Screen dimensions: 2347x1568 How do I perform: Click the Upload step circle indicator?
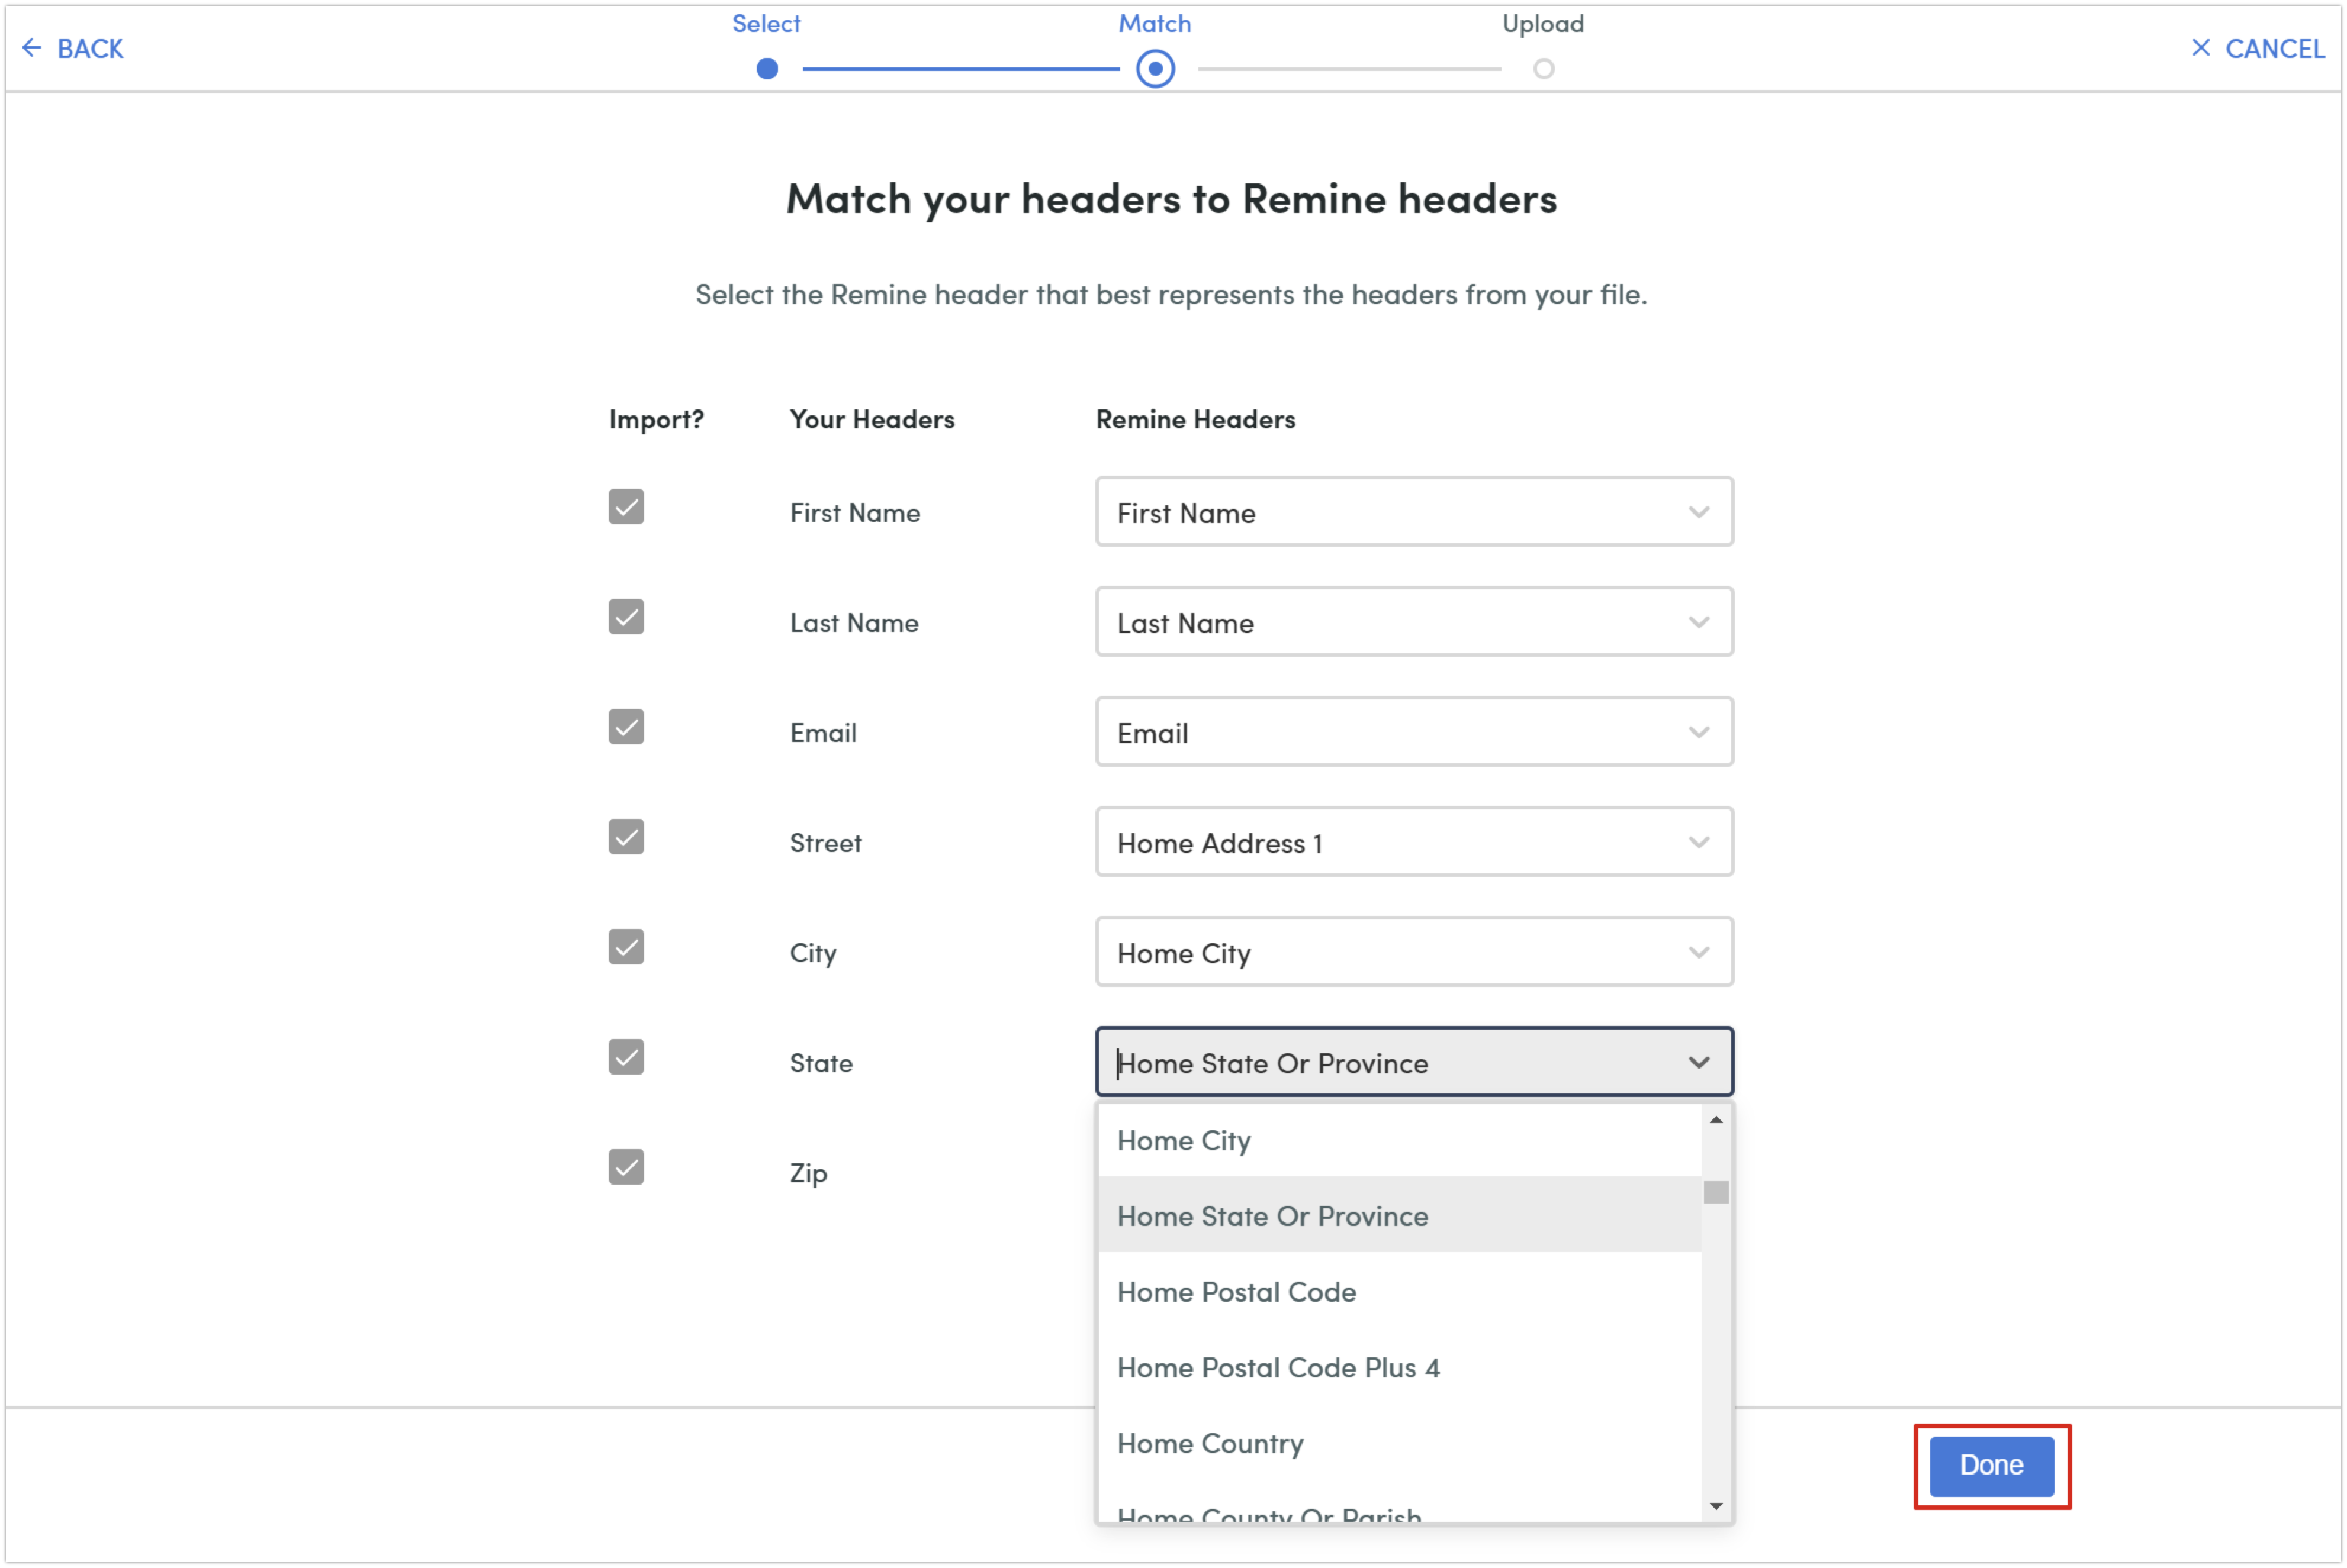tap(1542, 69)
